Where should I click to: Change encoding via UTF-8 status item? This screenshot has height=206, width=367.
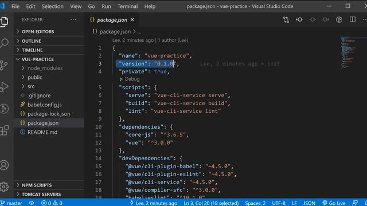coord(279,203)
